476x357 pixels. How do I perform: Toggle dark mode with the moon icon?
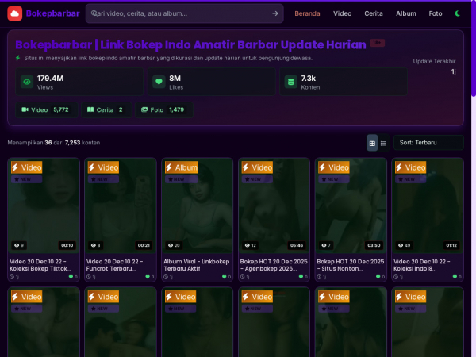[x=458, y=13]
